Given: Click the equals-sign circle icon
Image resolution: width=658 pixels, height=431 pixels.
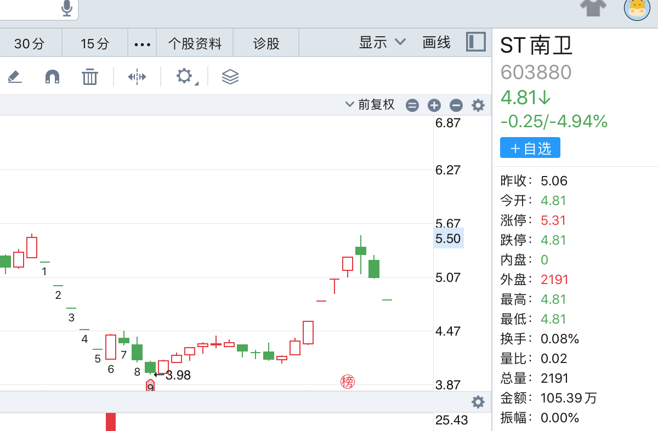Looking at the screenshot, I should click(x=412, y=105).
